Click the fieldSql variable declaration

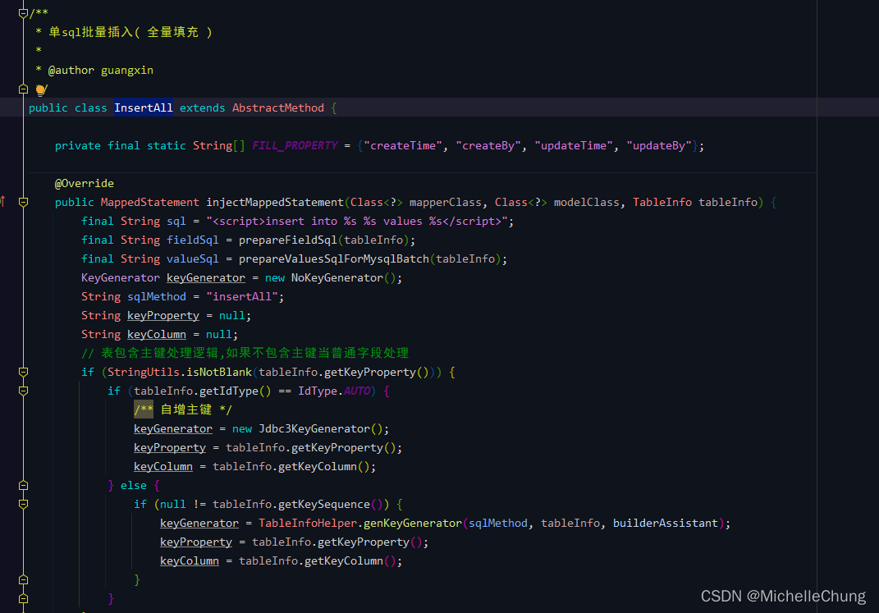[x=193, y=240]
